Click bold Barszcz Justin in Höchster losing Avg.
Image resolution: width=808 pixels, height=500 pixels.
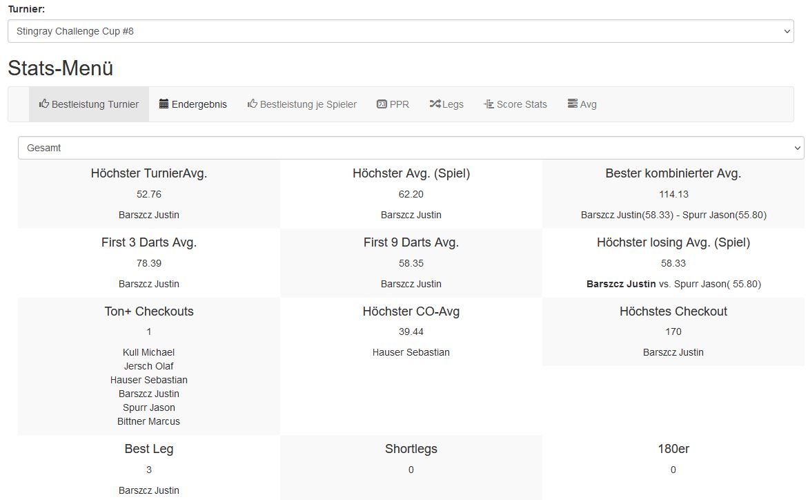point(621,284)
